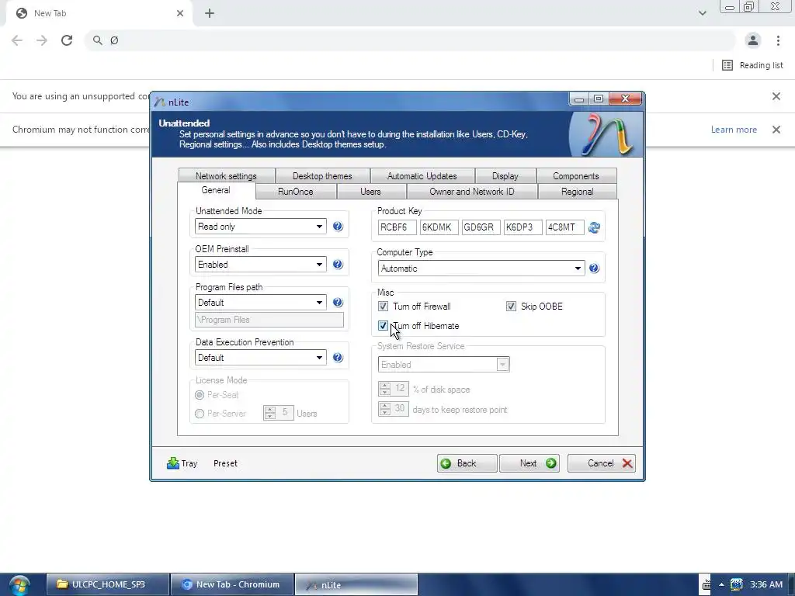Open the Chromium three-dot menu

778,40
